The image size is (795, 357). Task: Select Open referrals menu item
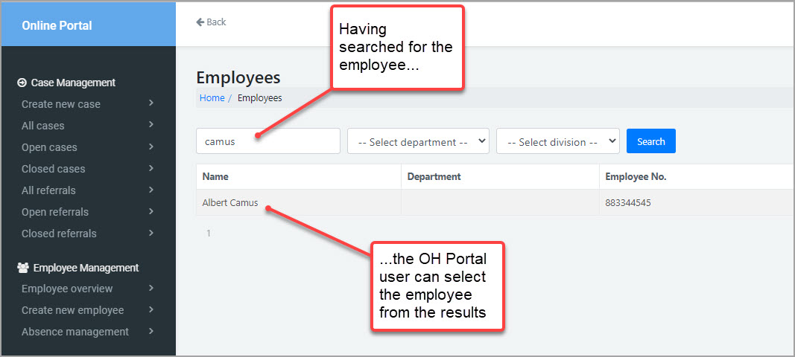click(55, 212)
